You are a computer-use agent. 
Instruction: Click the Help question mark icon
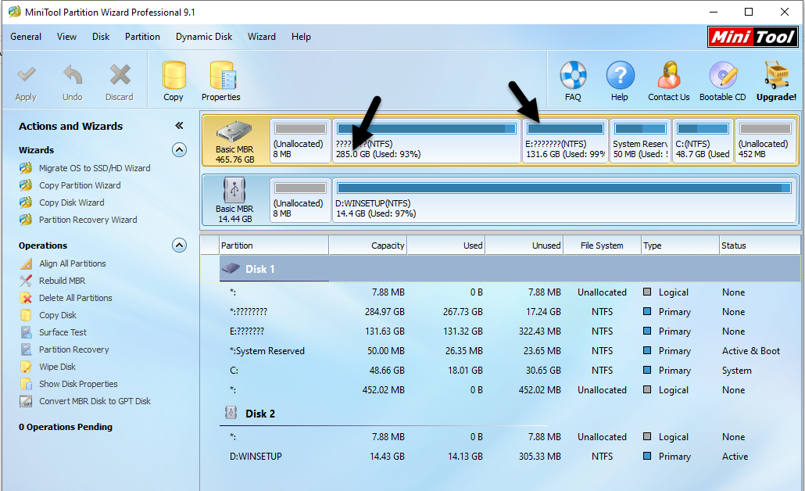[x=620, y=76]
